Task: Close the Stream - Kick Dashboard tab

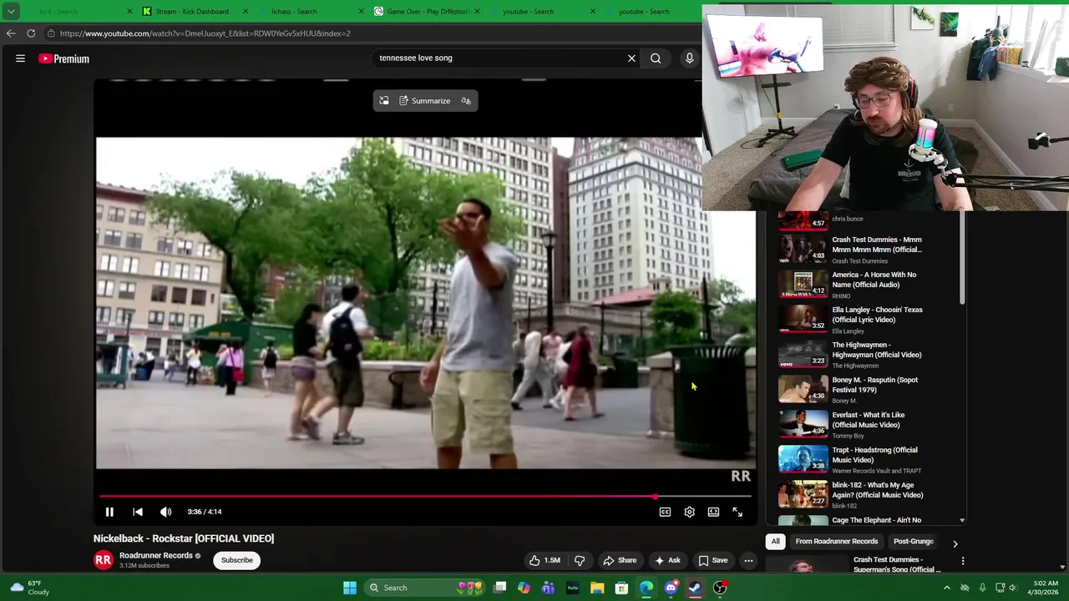Action: [x=246, y=12]
